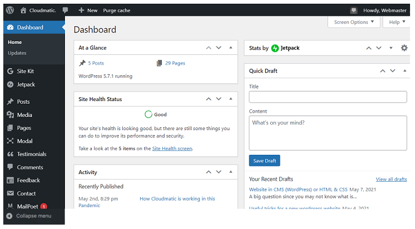Open the Help dropdown tab

click(x=397, y=22)
